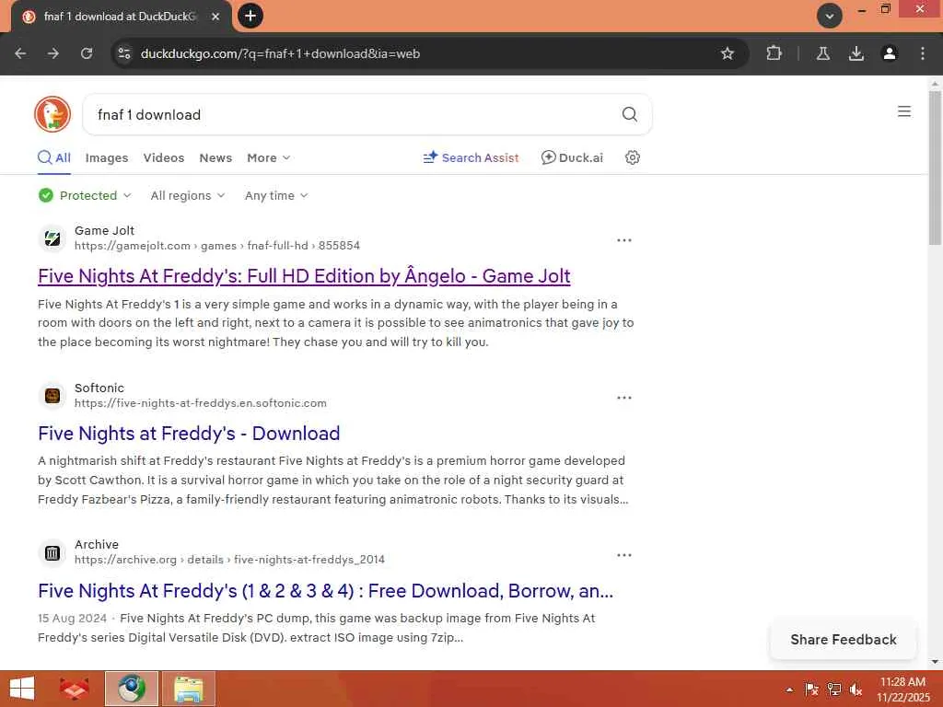The height and width of the screenshot is (707, 943).
Task: Reload the current page
Action: 87,53
